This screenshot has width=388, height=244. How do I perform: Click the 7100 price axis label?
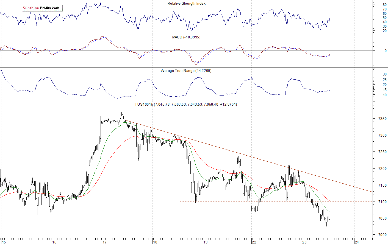pyautogui.click(x=383, y=202)
